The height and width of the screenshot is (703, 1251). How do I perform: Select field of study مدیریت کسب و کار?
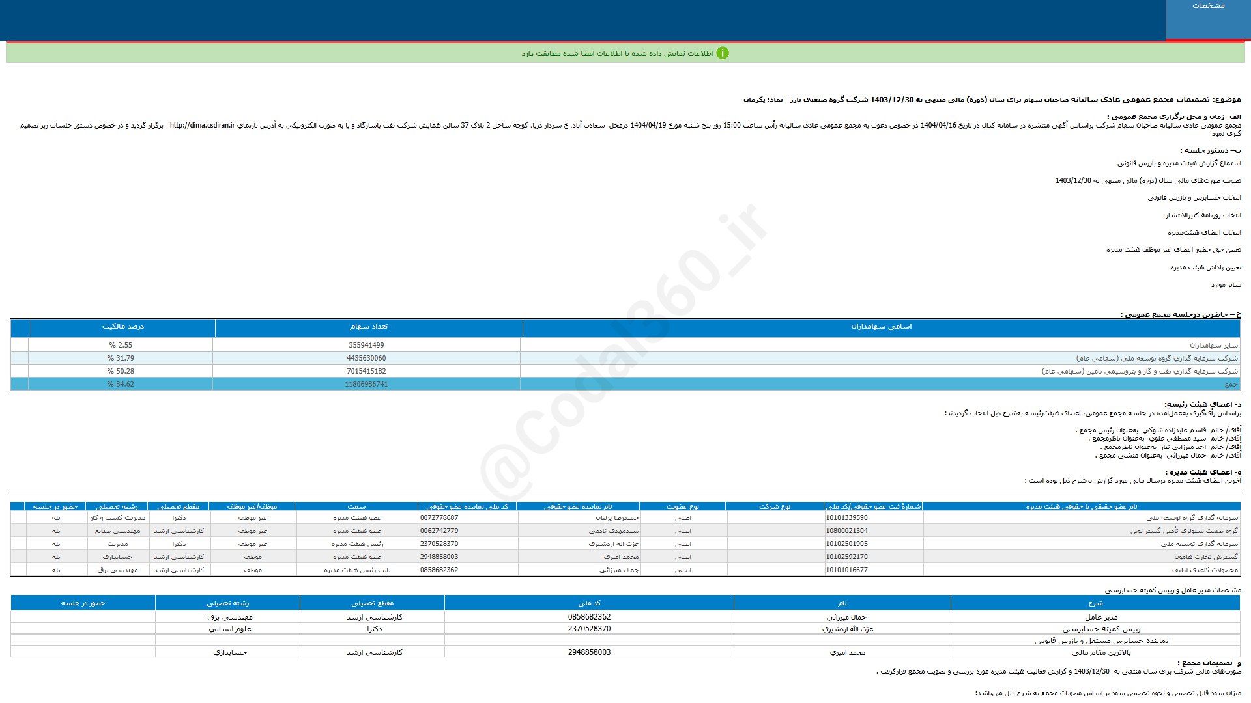click(x=117, y=518)
